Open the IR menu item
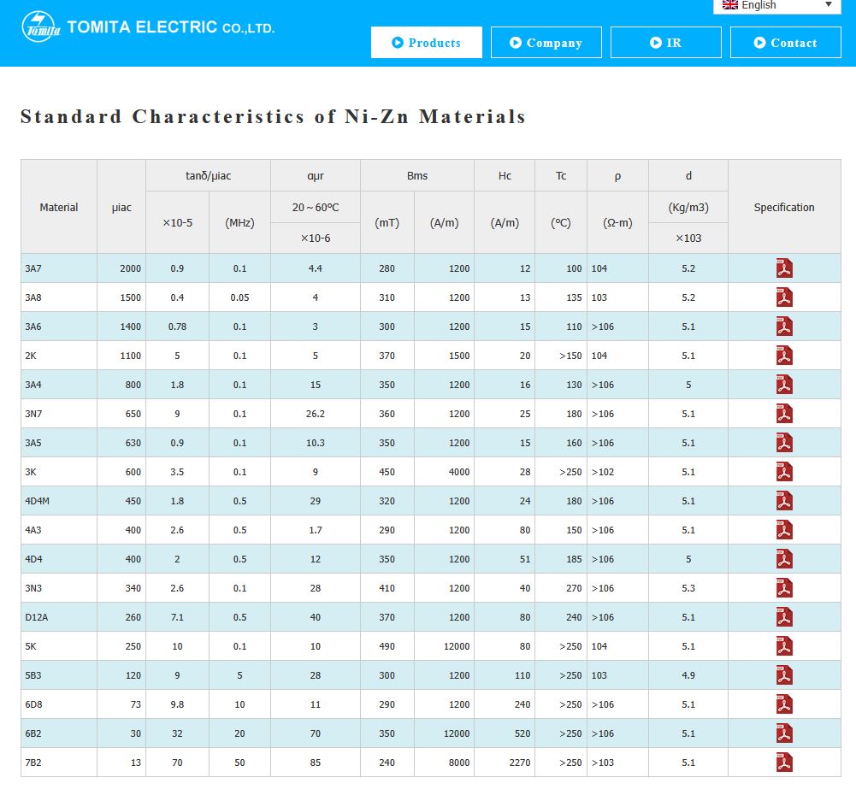The width and height of the screenshot is (856, 795). [x=665, y=43]
